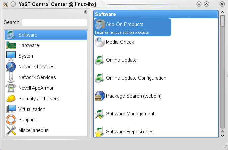Viewport: 228px width, 150px height.
Task: Select the Software category label
Action: coord(28,35)
